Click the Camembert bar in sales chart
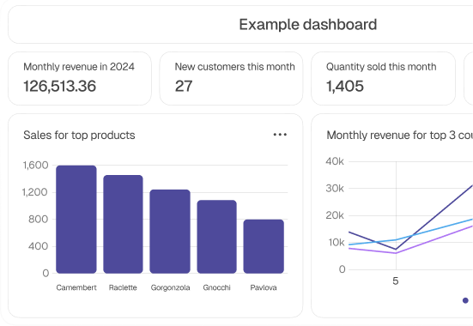473x326 pixels. [76, 220]
